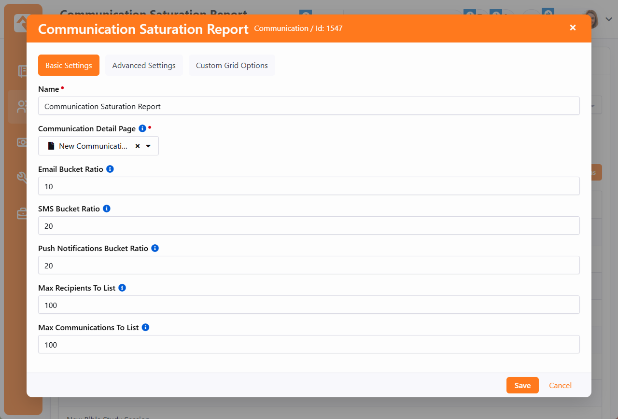Expand the Communication Detail Page picker
This screenshot has height=419, width=618.
[148, 146]
